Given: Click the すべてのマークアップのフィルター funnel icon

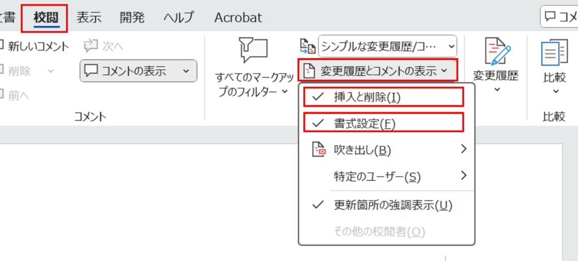Looking at the screenshot, I should pos(253,50).
